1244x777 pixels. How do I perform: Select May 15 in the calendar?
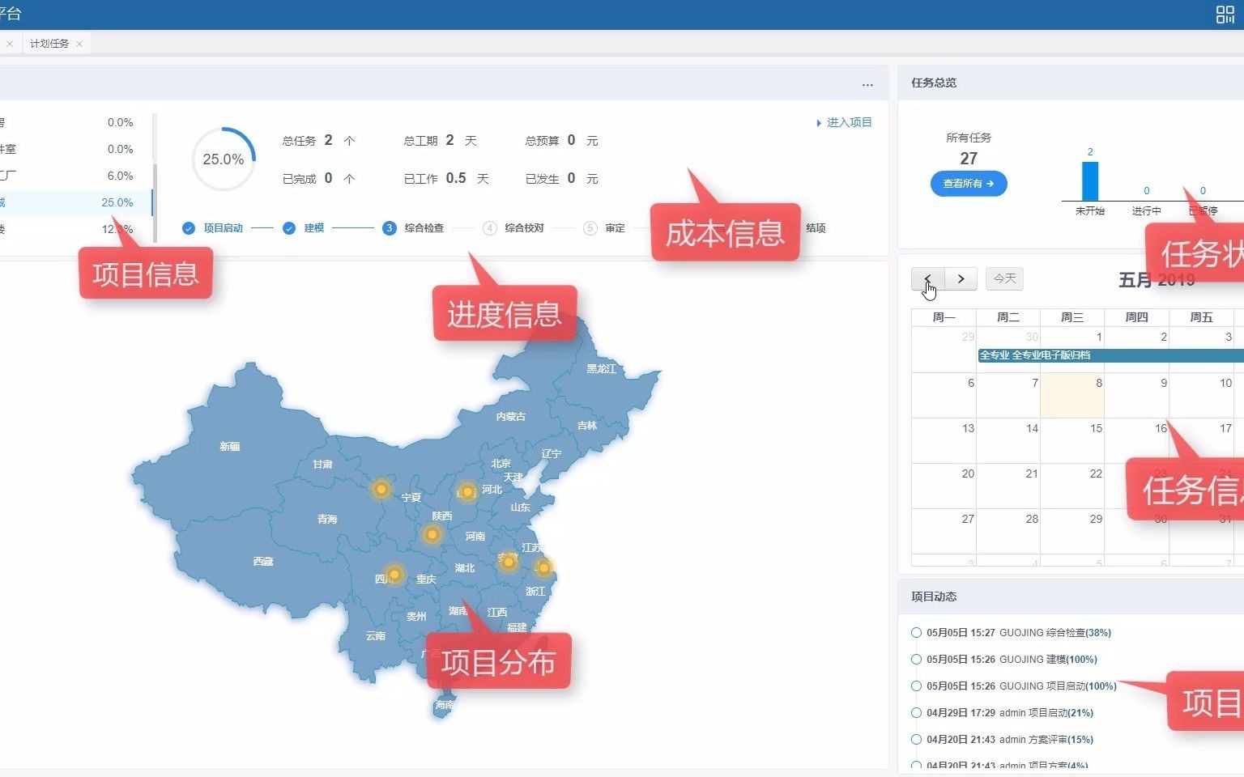coord(1072,440)
